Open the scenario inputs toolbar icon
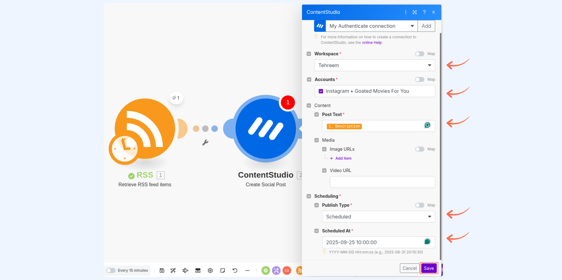 198,270
